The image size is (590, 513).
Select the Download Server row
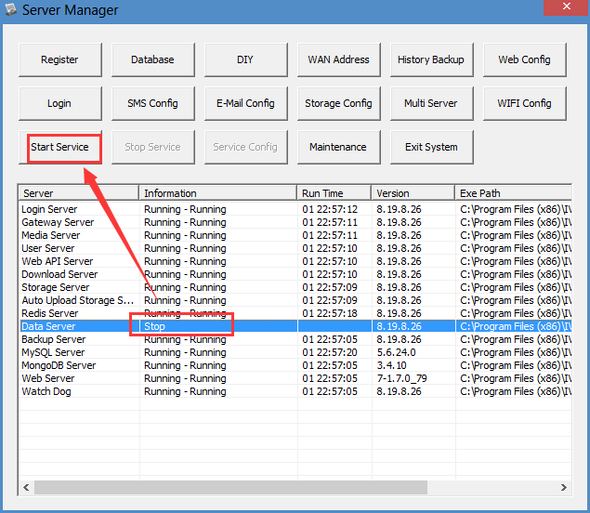point(295,274)
